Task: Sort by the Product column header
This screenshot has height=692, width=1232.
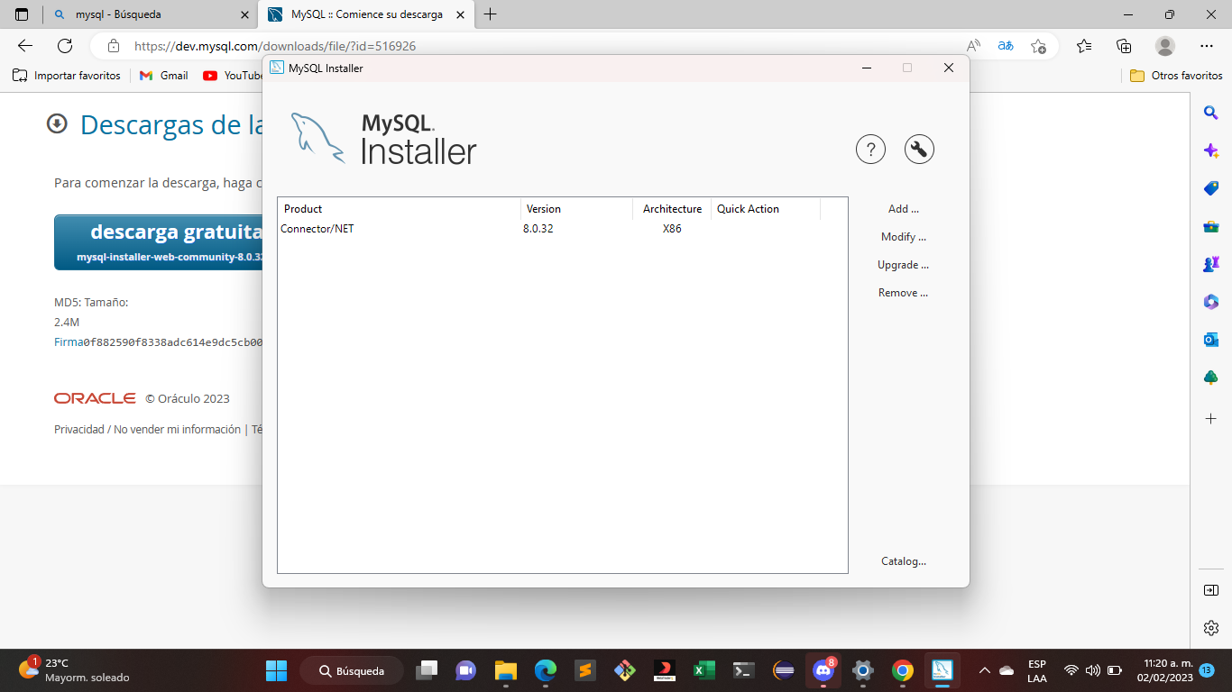Action: point(400,209)
